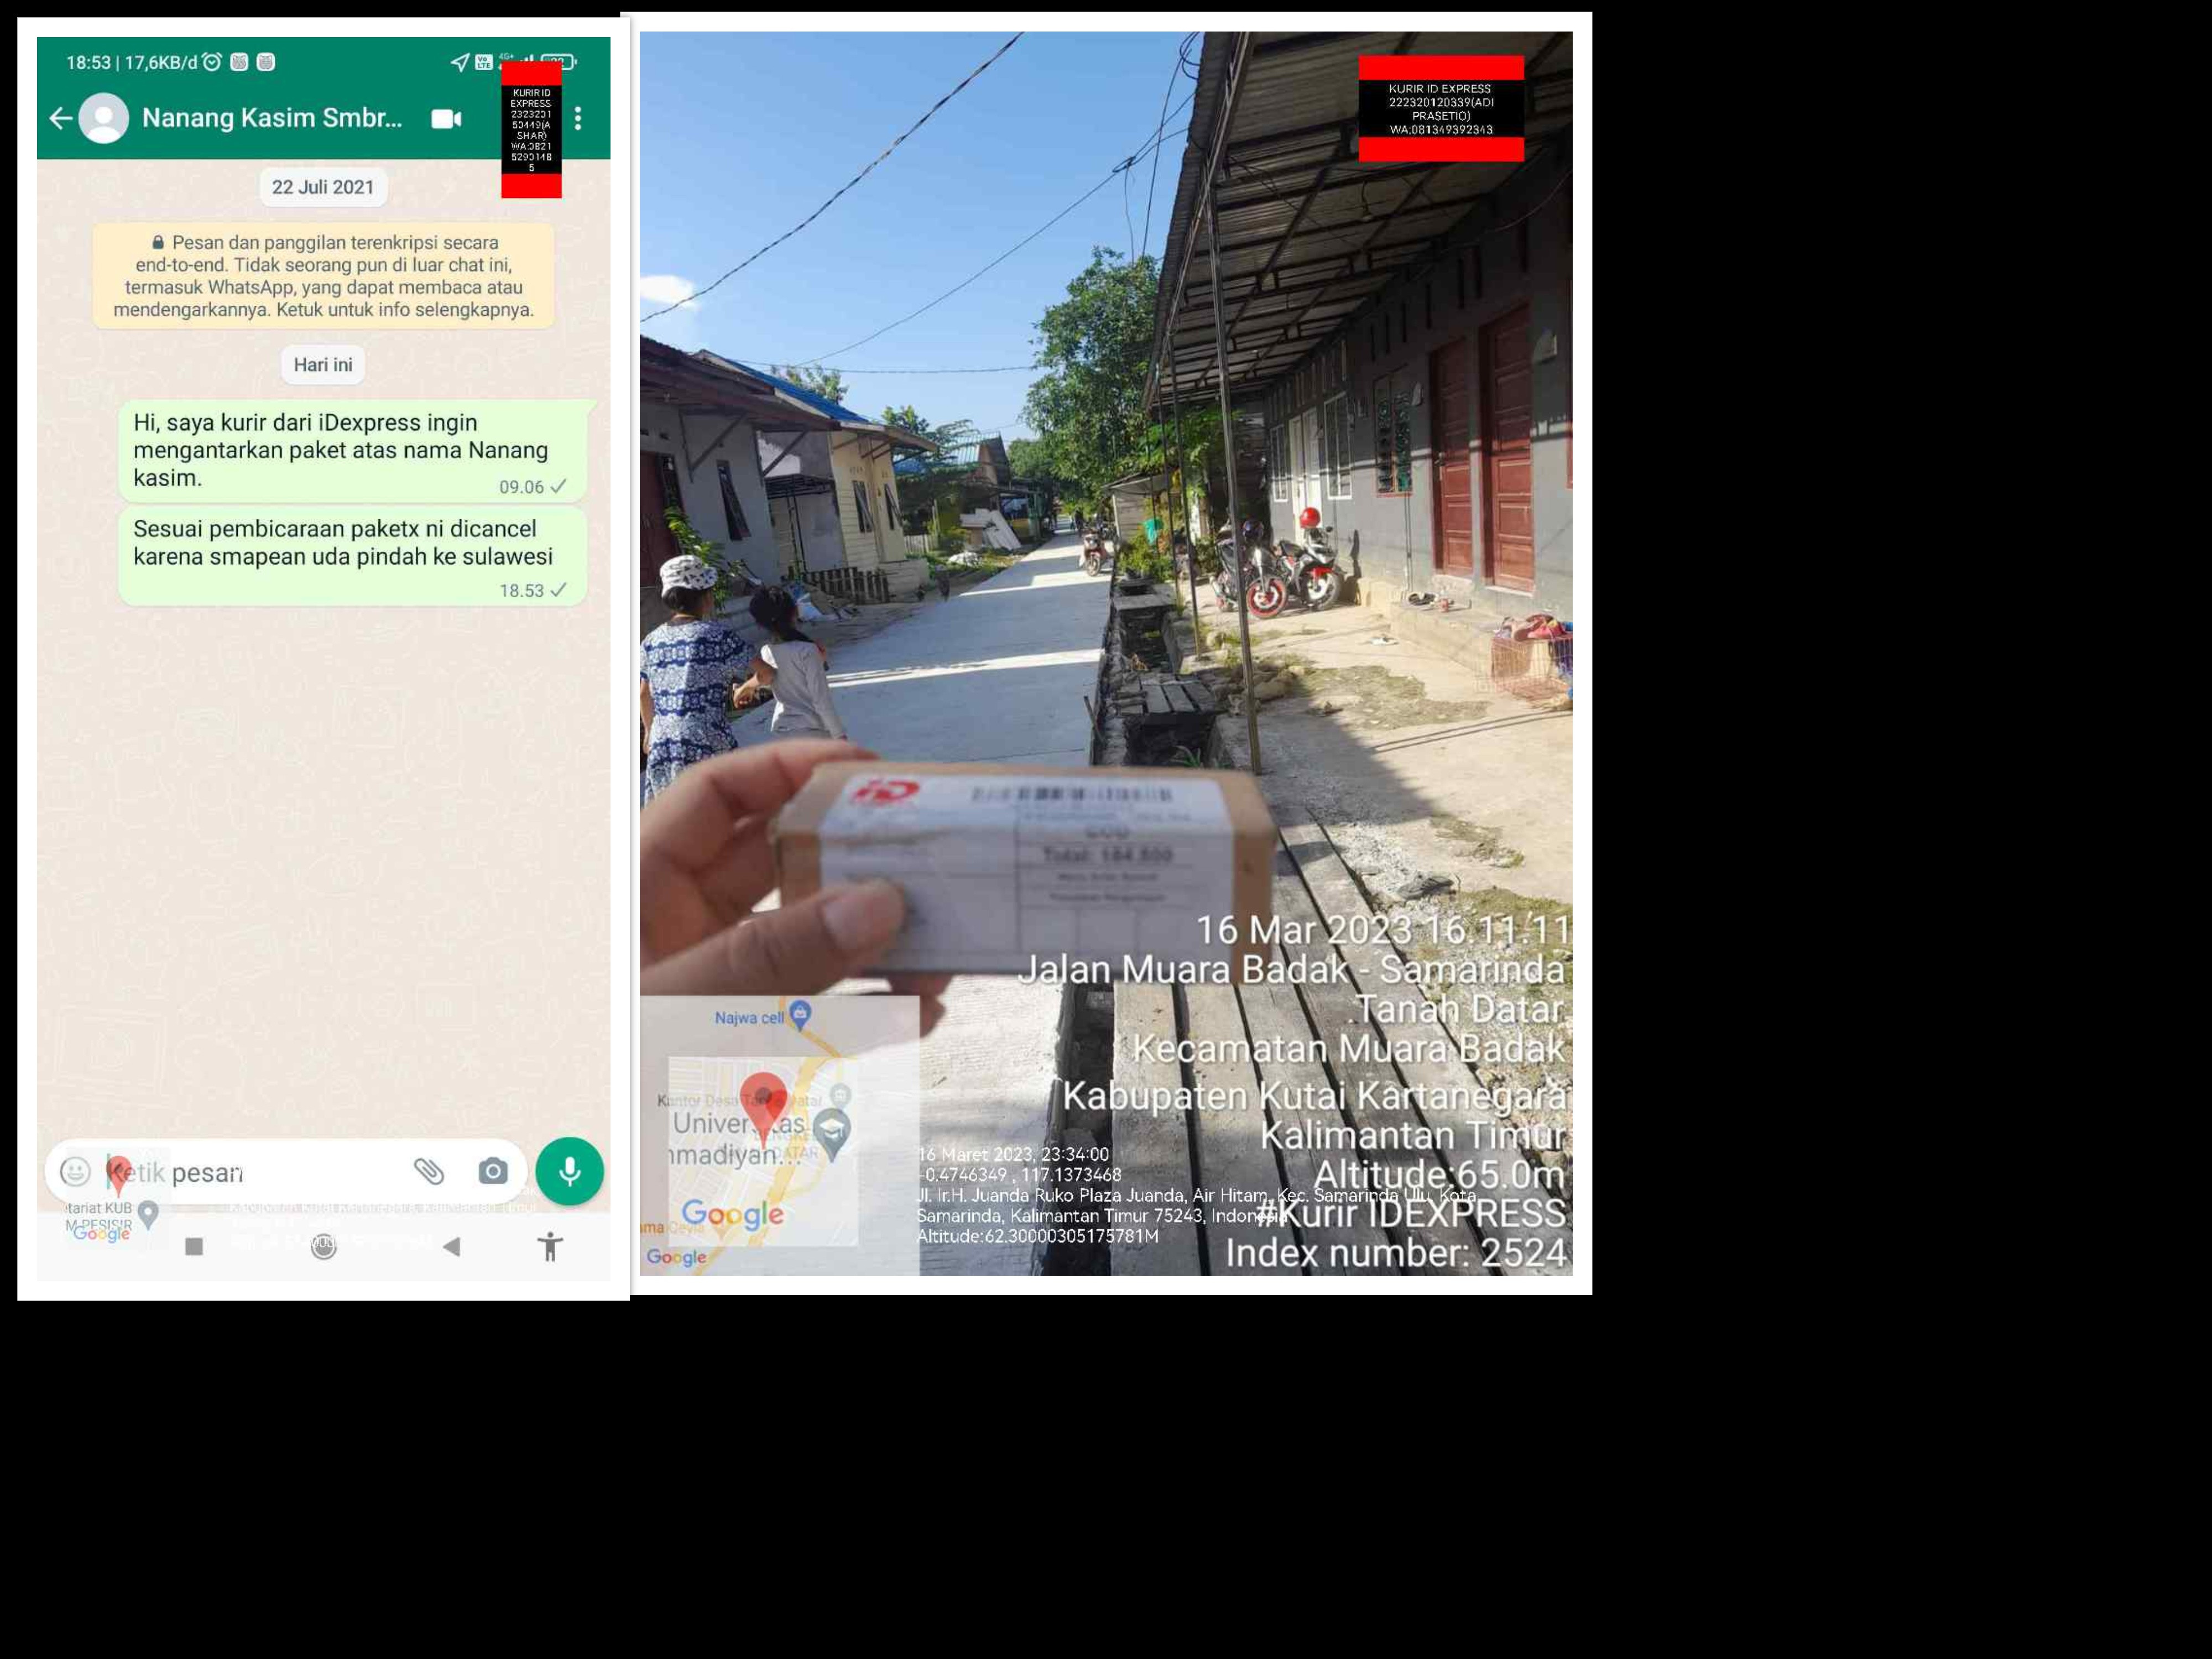
Task: Tap the end-to-end encryption info notice
Action: point(323,276)
